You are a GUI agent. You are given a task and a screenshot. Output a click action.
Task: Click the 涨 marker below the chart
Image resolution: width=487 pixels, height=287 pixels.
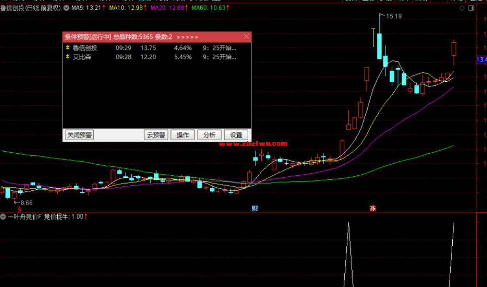(x=372, y=208)
